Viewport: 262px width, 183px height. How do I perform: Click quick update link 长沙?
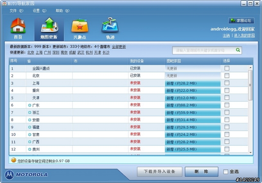click(106, 52)
